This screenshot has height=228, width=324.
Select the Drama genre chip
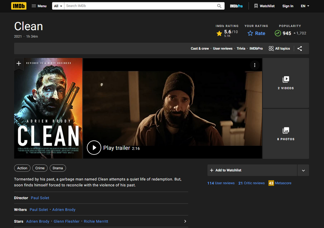pyautogui.click(x=58, y=168)
